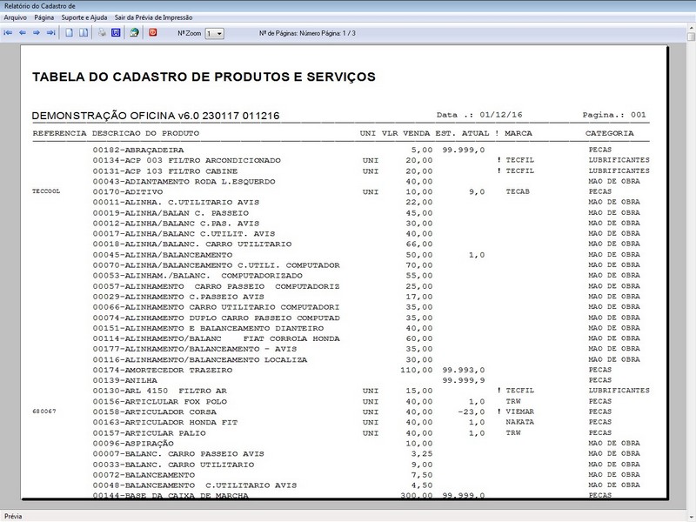
Task: Open the Nº Zoom dropdown
Action: tap(218, 34)
